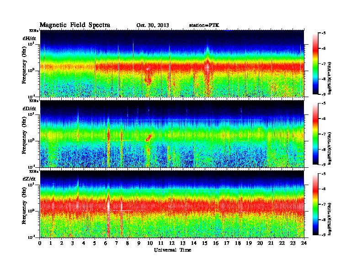Click the dH/dt spectrogram panel

click(172, 63)
